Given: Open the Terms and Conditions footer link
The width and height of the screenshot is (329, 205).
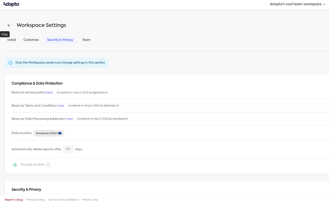Looking at the screenshot, I should tap(63, 200).
